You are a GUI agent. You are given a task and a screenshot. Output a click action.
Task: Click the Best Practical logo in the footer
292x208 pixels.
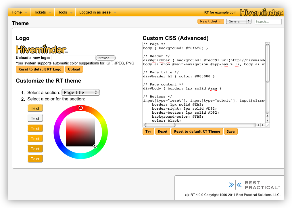[254, 185]
